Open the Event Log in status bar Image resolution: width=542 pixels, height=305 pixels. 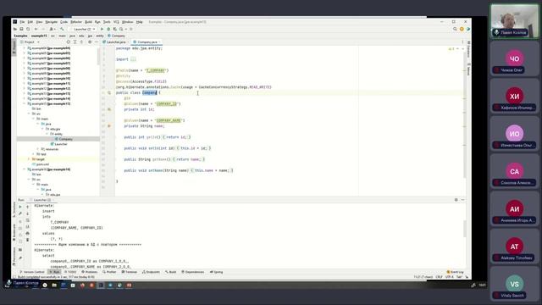click(456, 272)
